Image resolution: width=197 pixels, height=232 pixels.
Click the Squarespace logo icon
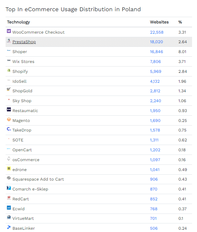pyautogui.click(x=9, y=178)
